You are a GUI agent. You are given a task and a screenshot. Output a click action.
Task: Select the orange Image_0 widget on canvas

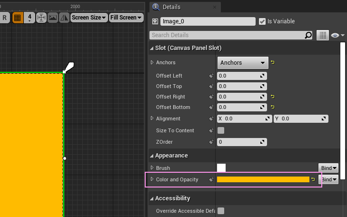(31, 145)
